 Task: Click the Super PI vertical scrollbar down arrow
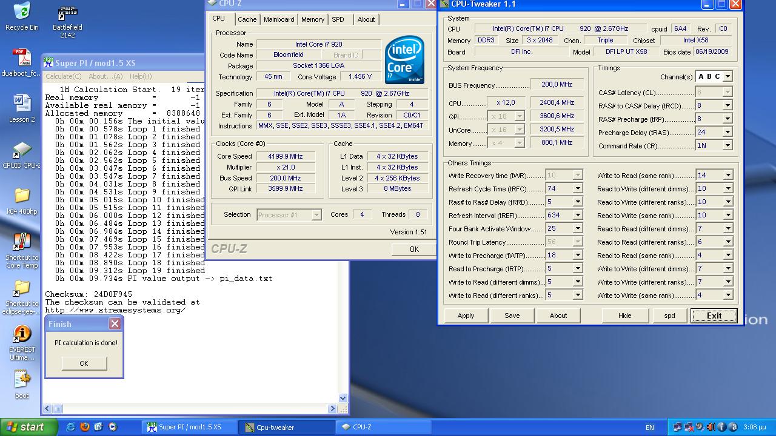[343, 398]
